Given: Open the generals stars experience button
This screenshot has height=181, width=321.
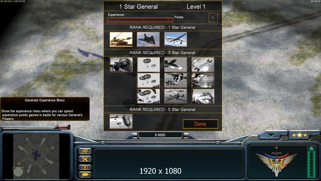Looking at the screenshot, I should click(x=299, y=135).
